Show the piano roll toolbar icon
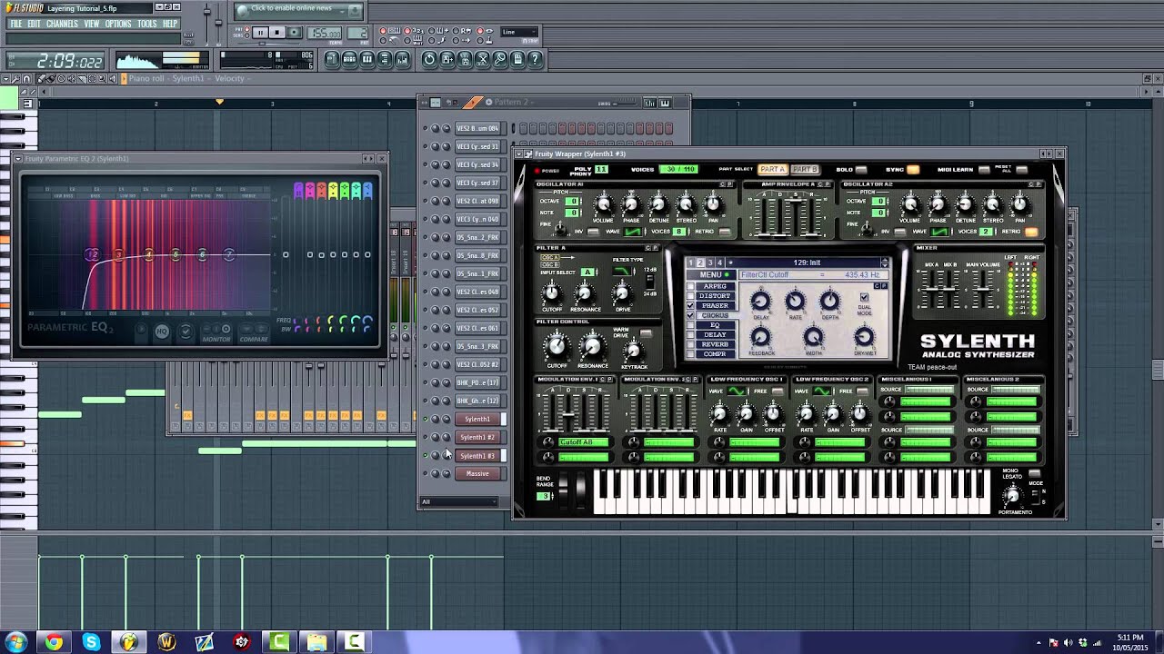The image size is (1164, 654). (366, 59)
